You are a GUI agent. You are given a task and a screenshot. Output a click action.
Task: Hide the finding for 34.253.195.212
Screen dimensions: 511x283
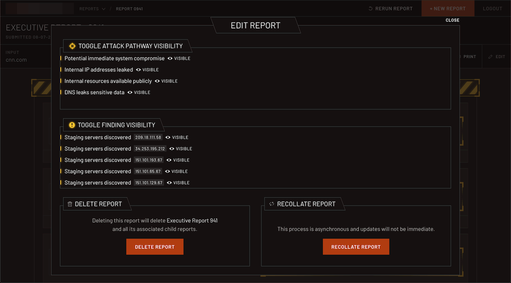click(x=181, y=149)
